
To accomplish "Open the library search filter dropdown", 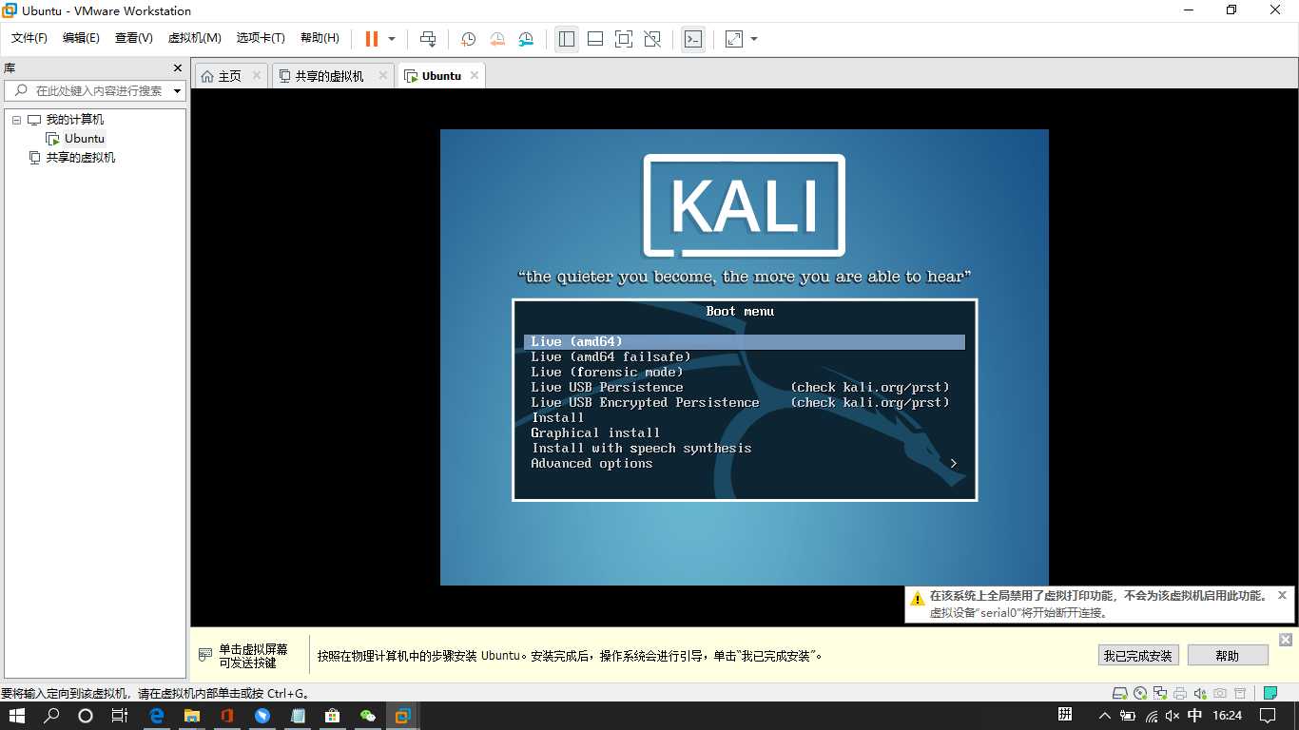I will [x=178, y=91].
